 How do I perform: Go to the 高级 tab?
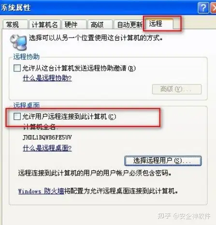100,25
